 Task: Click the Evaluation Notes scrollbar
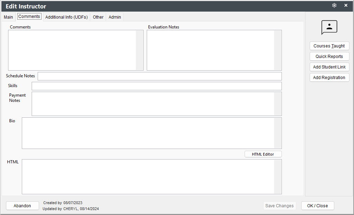click(x=278, y=50)
